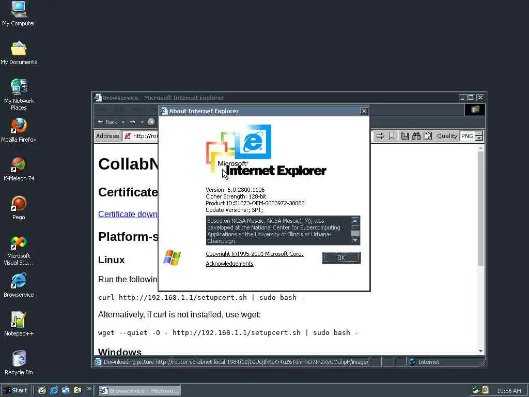The height and width of the screenshot is (397, 529).
Task: Open My Documents desktop icon
Action: click(x=19, y=53)
